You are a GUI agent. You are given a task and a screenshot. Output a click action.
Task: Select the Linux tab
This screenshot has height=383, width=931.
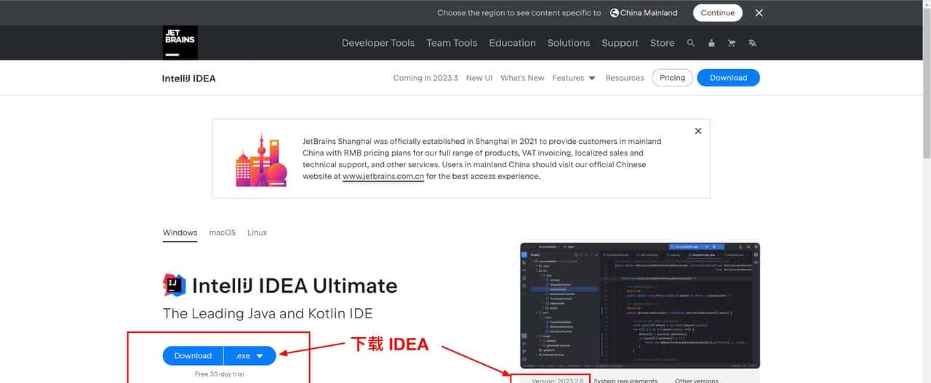(x=257, y=233)
